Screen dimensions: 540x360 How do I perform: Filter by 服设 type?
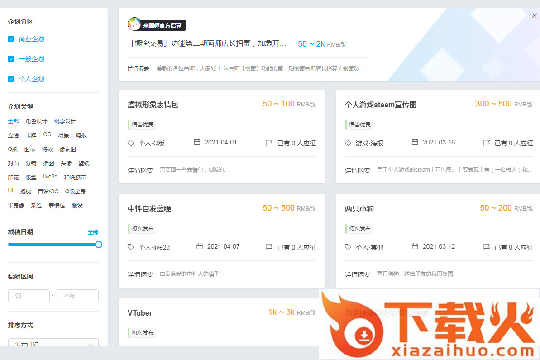click(77, 206)
